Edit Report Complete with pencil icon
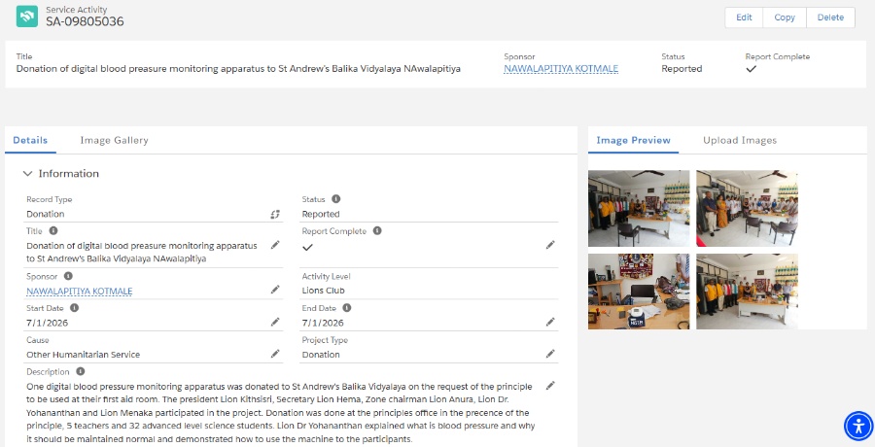 tap(550, 245)
